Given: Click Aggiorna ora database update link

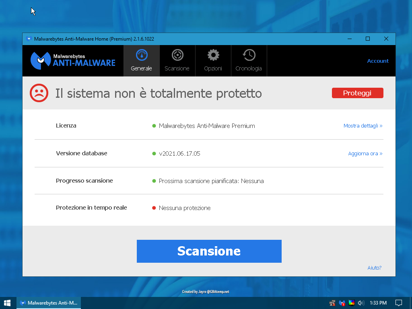Looking at the screenshot, I should coord(365,153).
